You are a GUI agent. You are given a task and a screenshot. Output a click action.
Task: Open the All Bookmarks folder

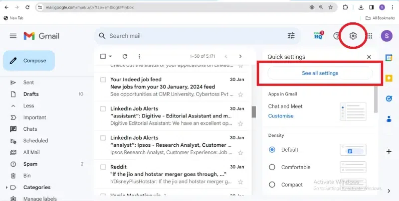(x=380, y=18)
